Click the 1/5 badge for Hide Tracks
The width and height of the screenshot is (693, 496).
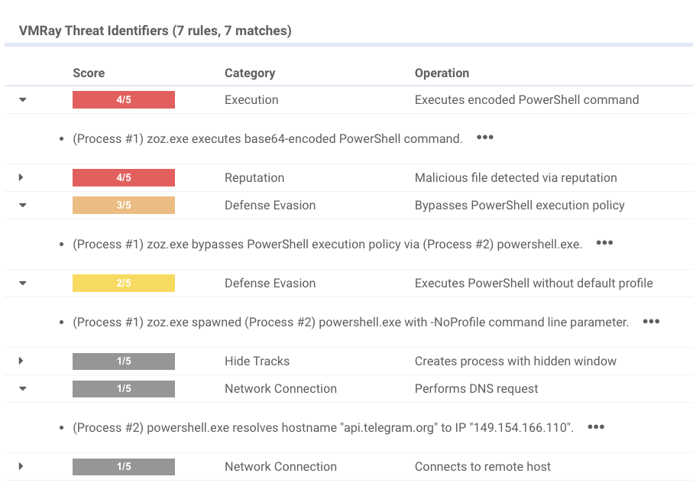tap(123, 361)
